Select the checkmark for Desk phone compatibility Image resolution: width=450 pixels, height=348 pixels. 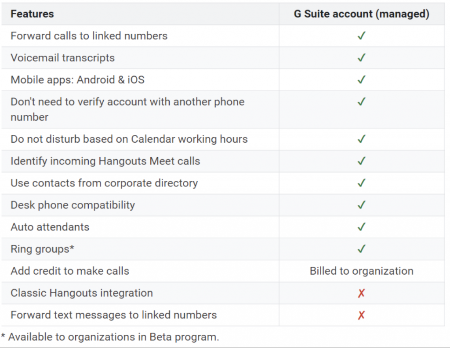361,205
